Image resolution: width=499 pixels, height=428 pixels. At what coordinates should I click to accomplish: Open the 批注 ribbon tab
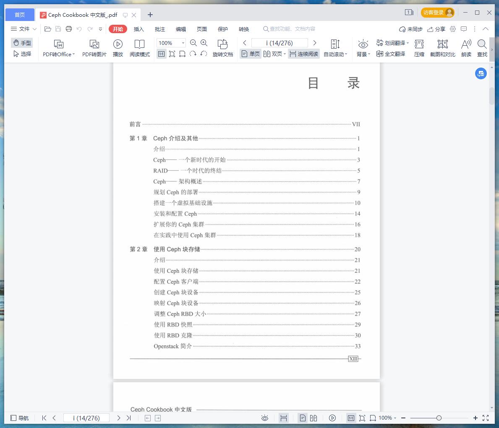pyautogui.click(x=160, y=29)
